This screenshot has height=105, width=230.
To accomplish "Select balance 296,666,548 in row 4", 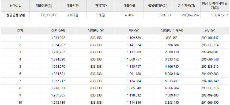I will tap(210, 59).
